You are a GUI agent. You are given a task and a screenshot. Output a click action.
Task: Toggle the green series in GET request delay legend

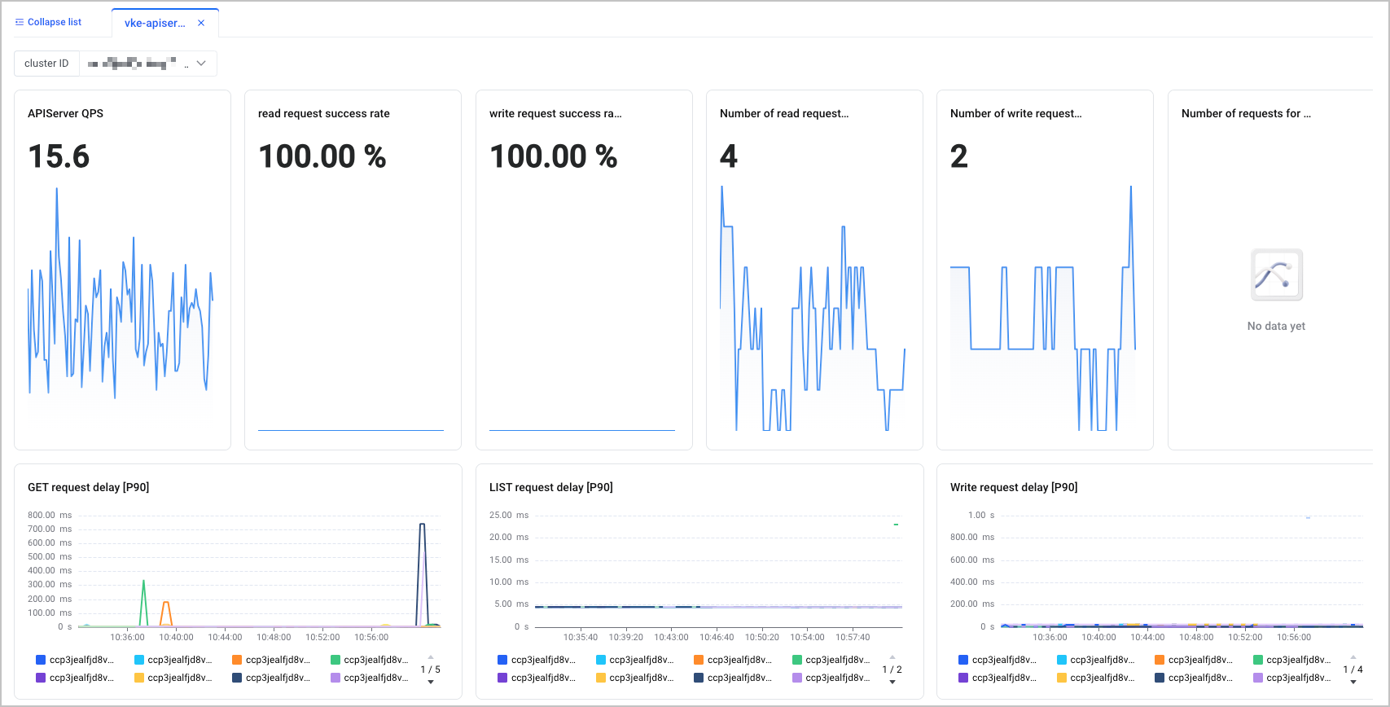[370, 660]
